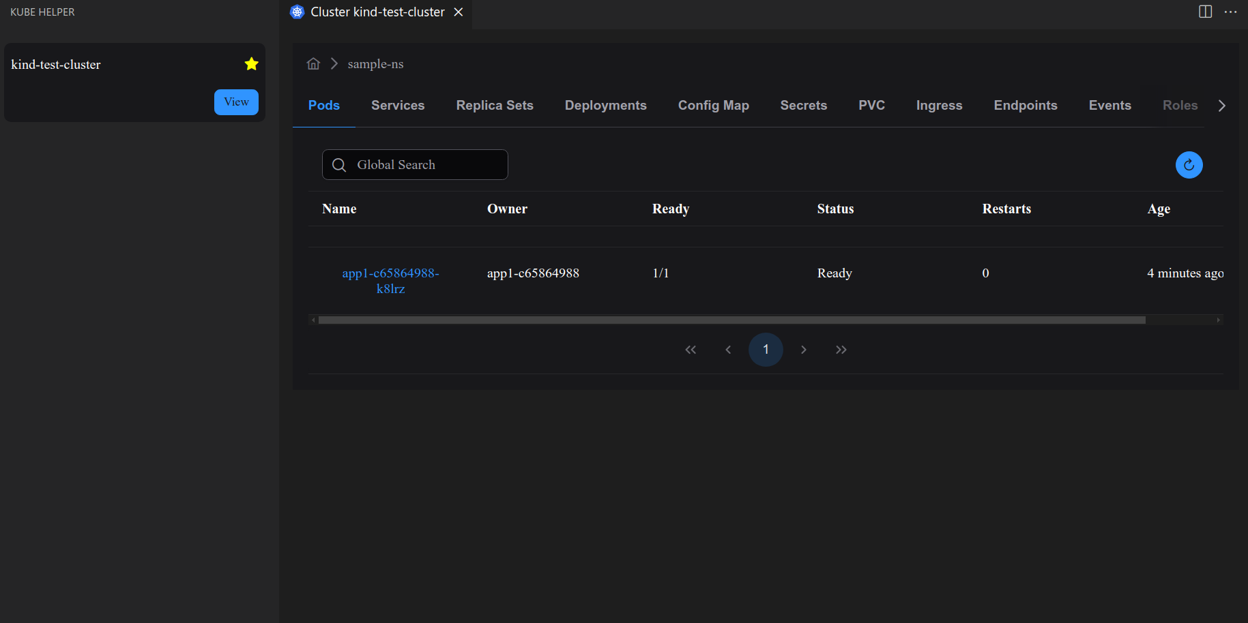Go to previous page

pos(728,350)
